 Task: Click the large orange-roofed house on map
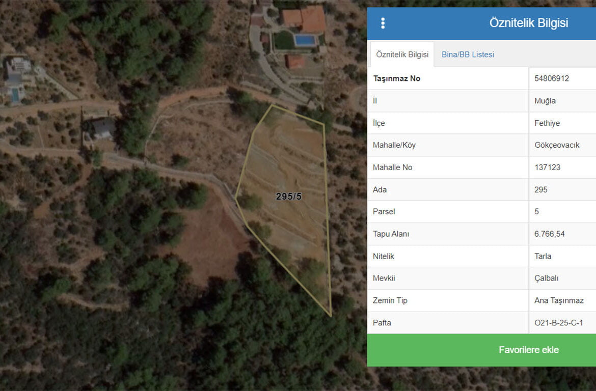[305, 19]
